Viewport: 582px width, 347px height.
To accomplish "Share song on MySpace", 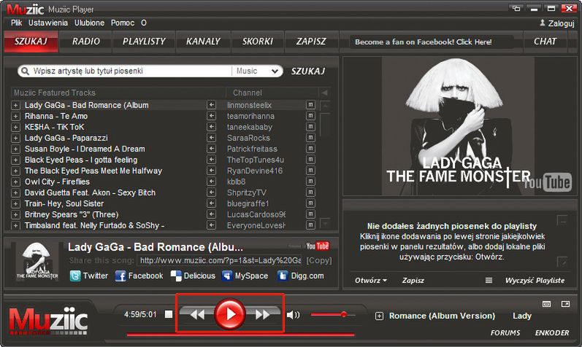I will [245, 276].
